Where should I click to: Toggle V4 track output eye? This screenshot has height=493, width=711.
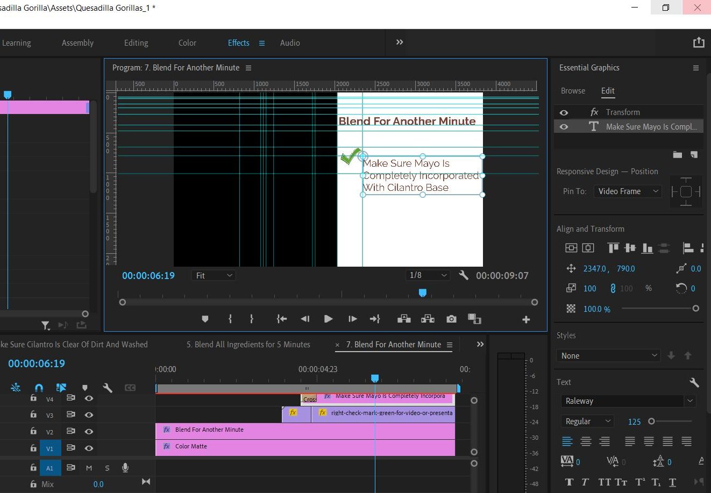click(89, 398)
